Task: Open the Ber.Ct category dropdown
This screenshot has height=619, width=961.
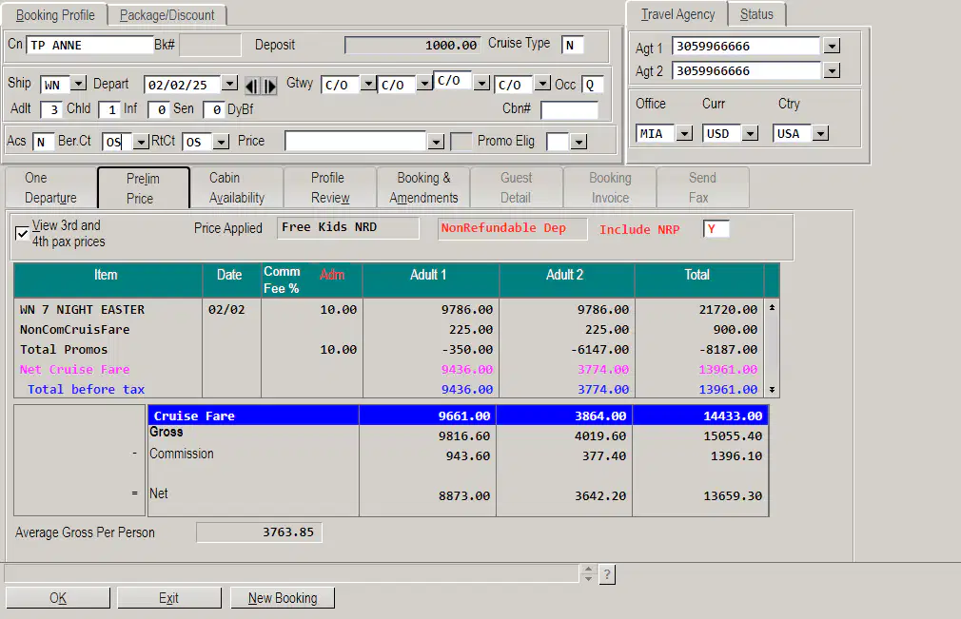Action: click(141, 142)
